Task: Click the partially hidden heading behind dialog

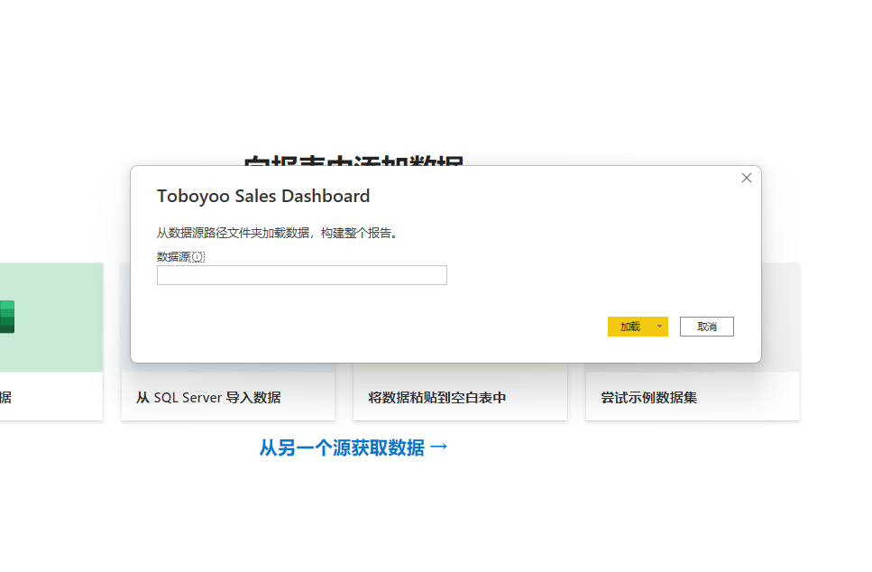Action: (x=353, y=161)
